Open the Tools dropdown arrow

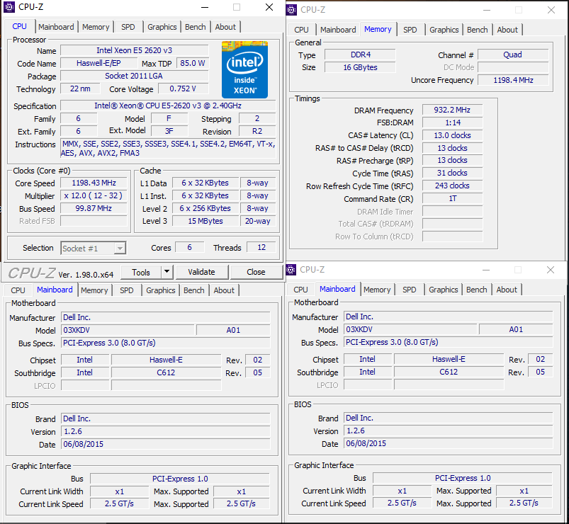pos(167,272)
